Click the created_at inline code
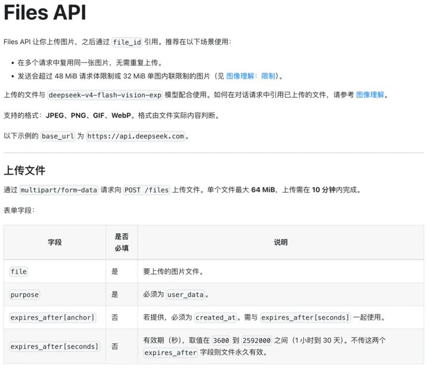Image resolution: width=429 pixels, height=368 pixels. click(x=216, y=318)
